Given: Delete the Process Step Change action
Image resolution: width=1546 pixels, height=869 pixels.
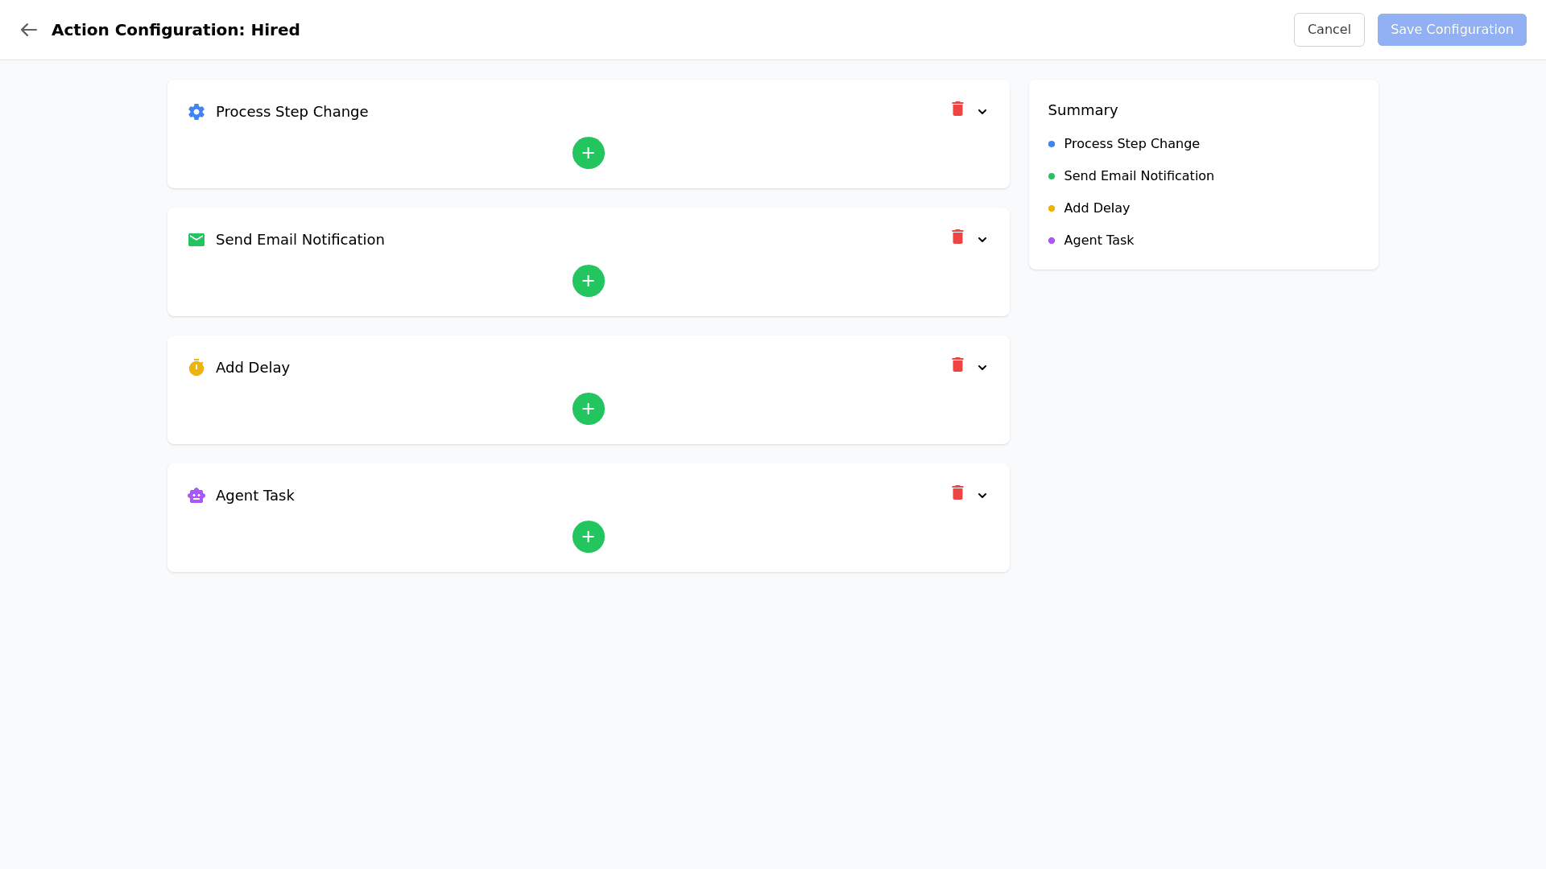Looking at the screenshot, I should click(957, 109).
